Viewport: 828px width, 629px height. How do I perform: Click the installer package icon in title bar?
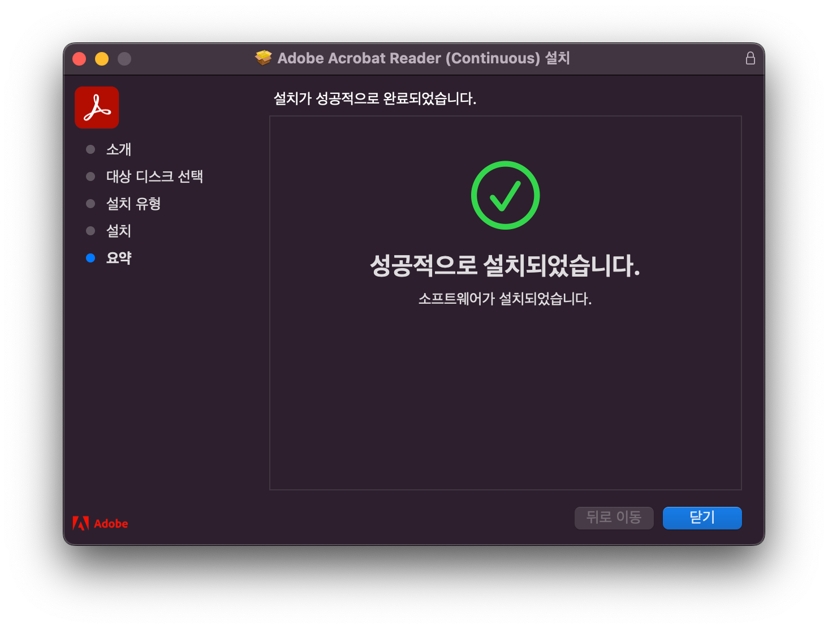tap(264, 58)
